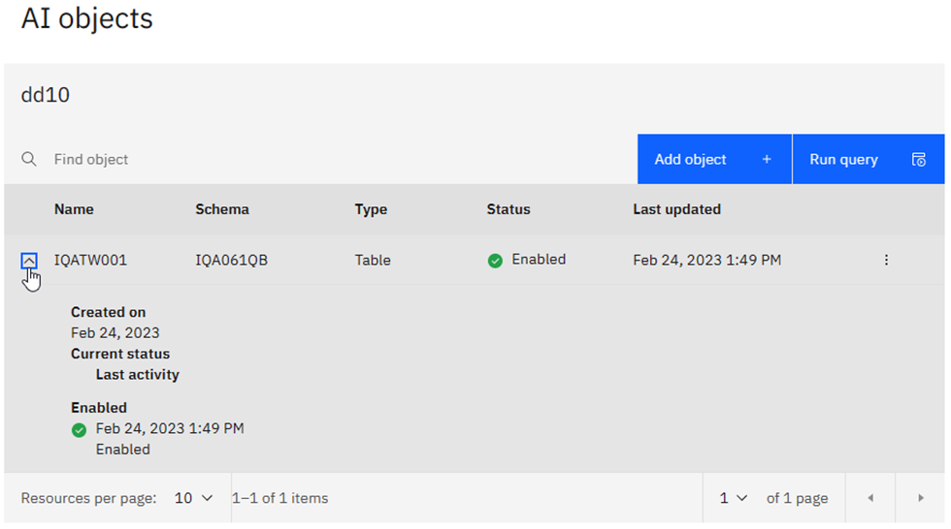The height and width of the screenshot is (529, 951).
Task: Click the green checkmark beside last activity timestamp
Action: [80, 429]
